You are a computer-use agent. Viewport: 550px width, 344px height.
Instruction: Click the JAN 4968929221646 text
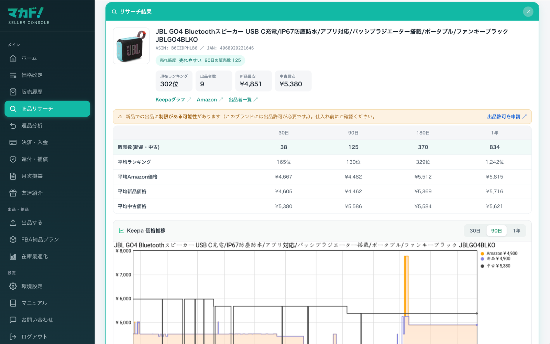coord(230,48)
